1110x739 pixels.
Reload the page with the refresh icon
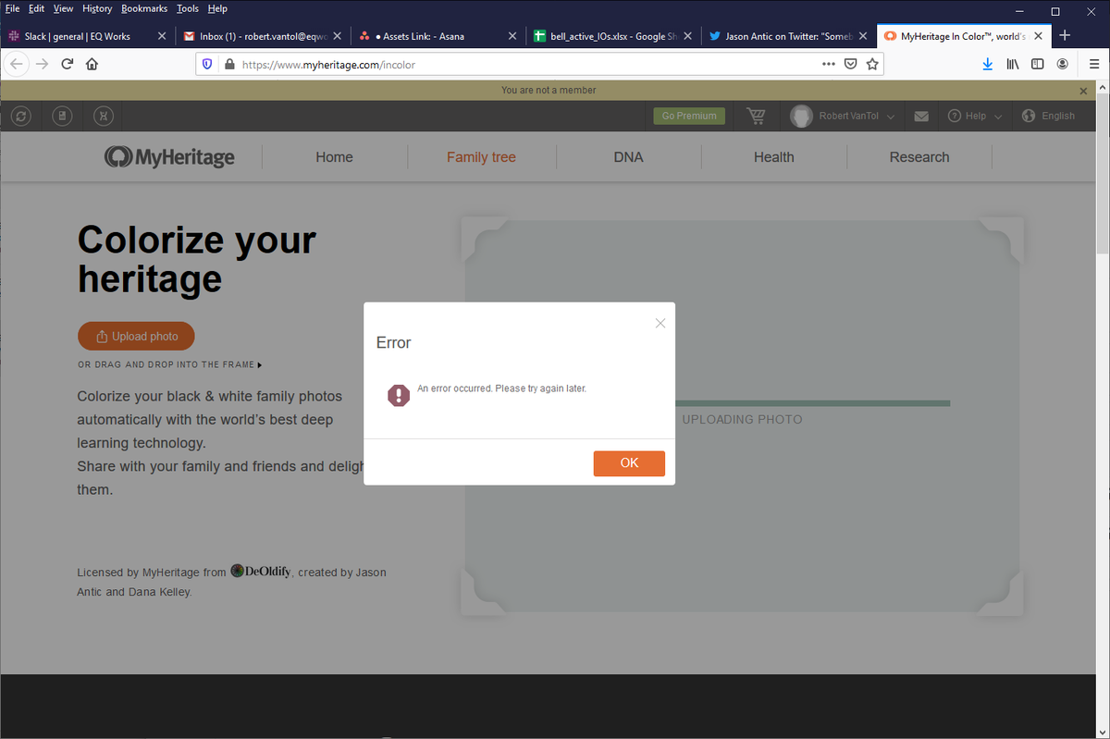(67, 64)
